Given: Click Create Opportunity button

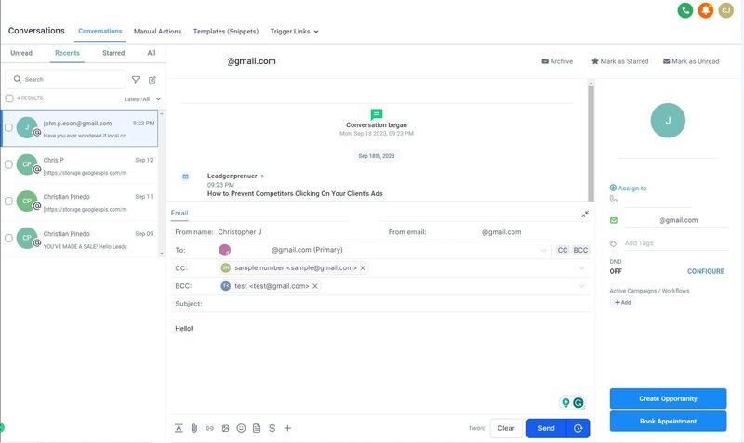Looking at the screenshot, I should click(x=668, y=398).
